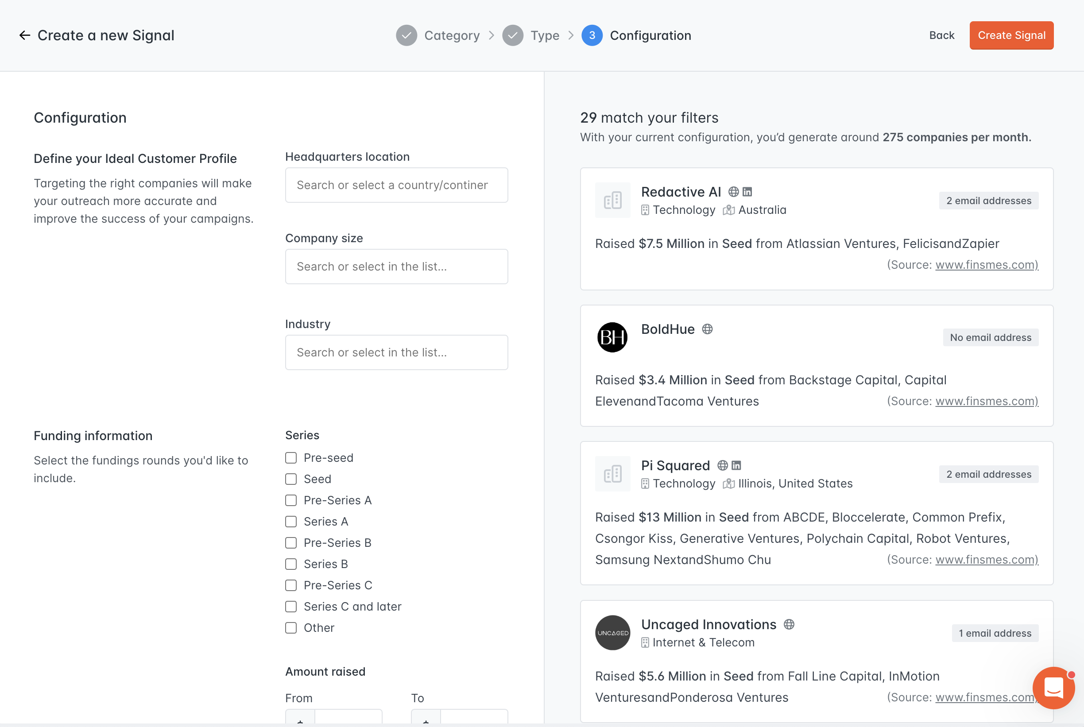Click the Pi Squared placeholder logo

612,474
